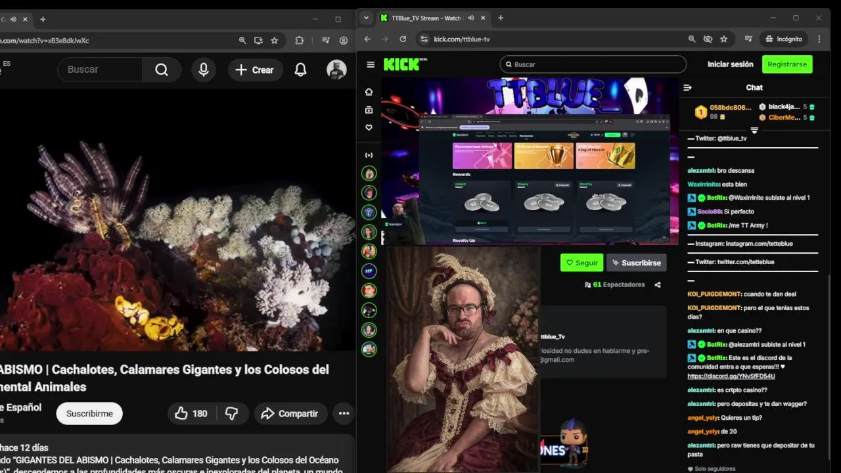Open the zoom indicator in YouTube address bar
841x473 pixels.
point(242,41)
